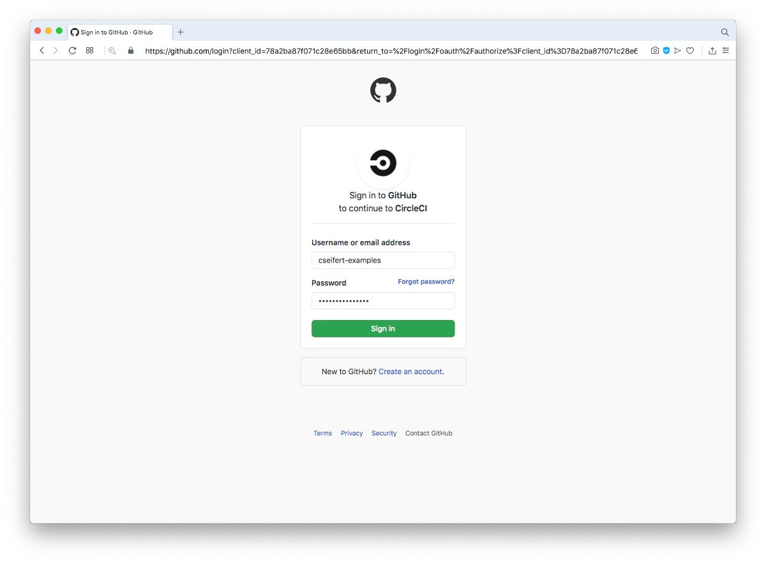
Task: Reload the page with the refresh icon
Action: pyautogui.click(x=72, y=50)
